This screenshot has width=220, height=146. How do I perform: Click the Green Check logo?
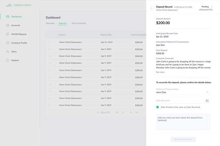tap(19, 5)
